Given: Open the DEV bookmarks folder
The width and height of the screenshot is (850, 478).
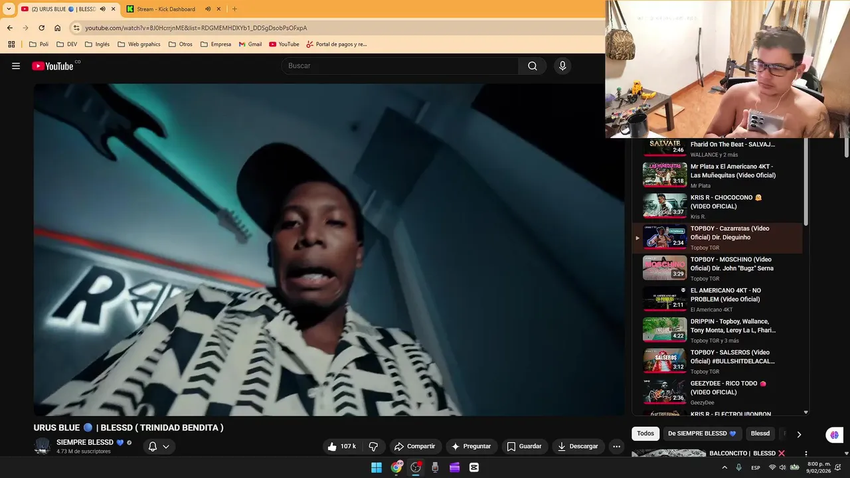Looking at the screenshot, I should [66, 44].
